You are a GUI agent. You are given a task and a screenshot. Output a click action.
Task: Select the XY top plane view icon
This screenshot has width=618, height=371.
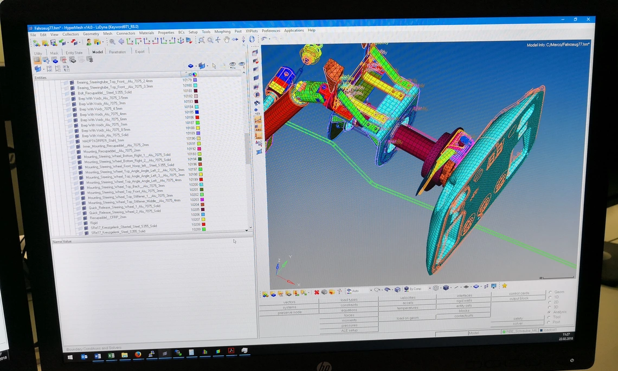pyautogui.click(x=130, y=41)
